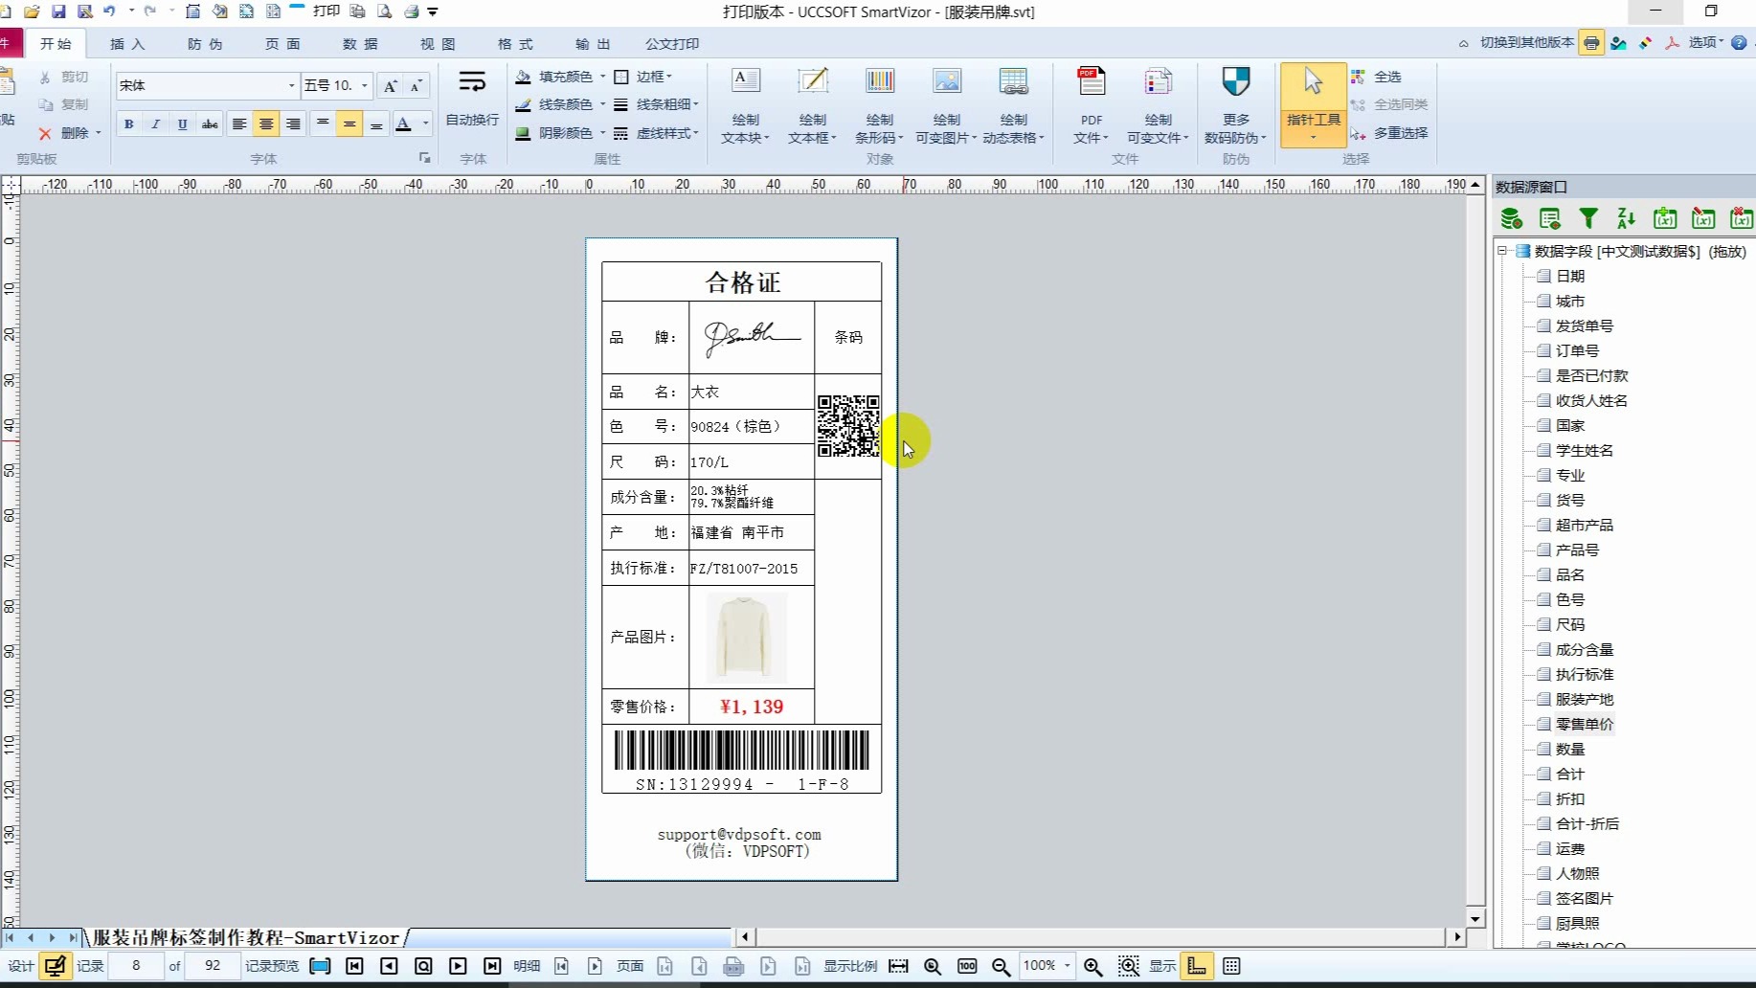Click the help question mark icon
Screen dimensions: 1756x988
point(1739,42)
